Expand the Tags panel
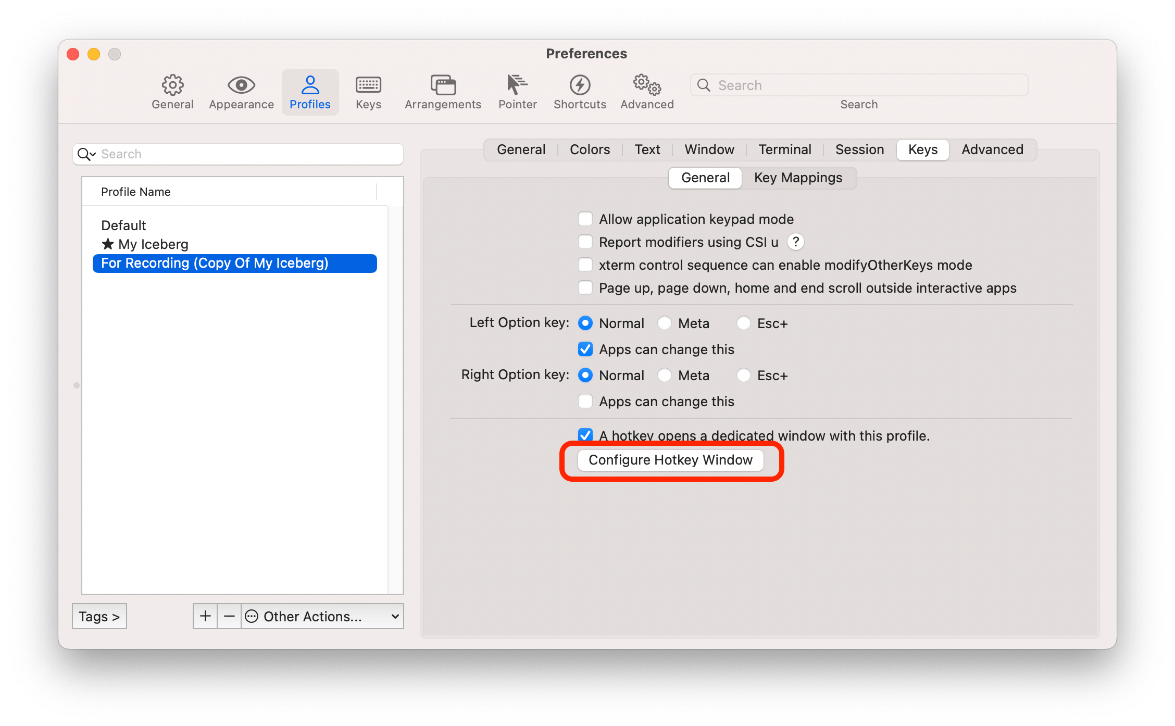The height and width of the screenshot is (726, 1175). [99, 616]
